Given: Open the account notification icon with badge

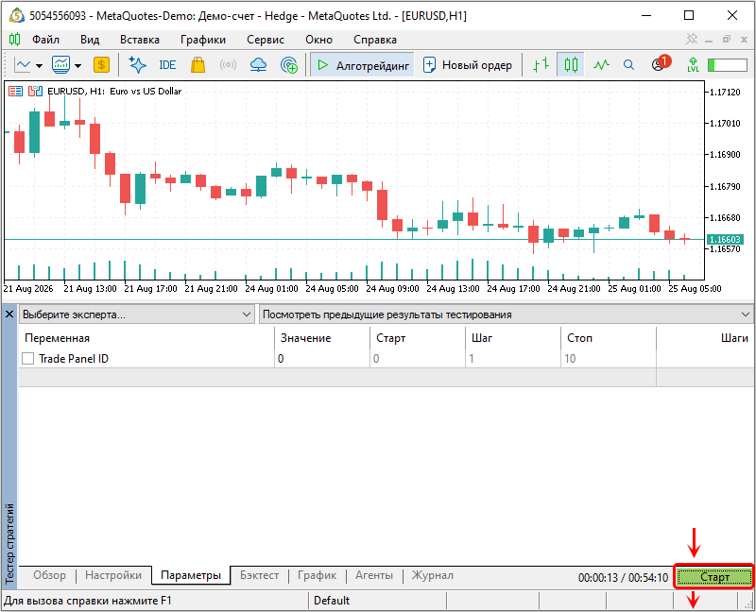Looking at the screenshot, I should point(661,63).
